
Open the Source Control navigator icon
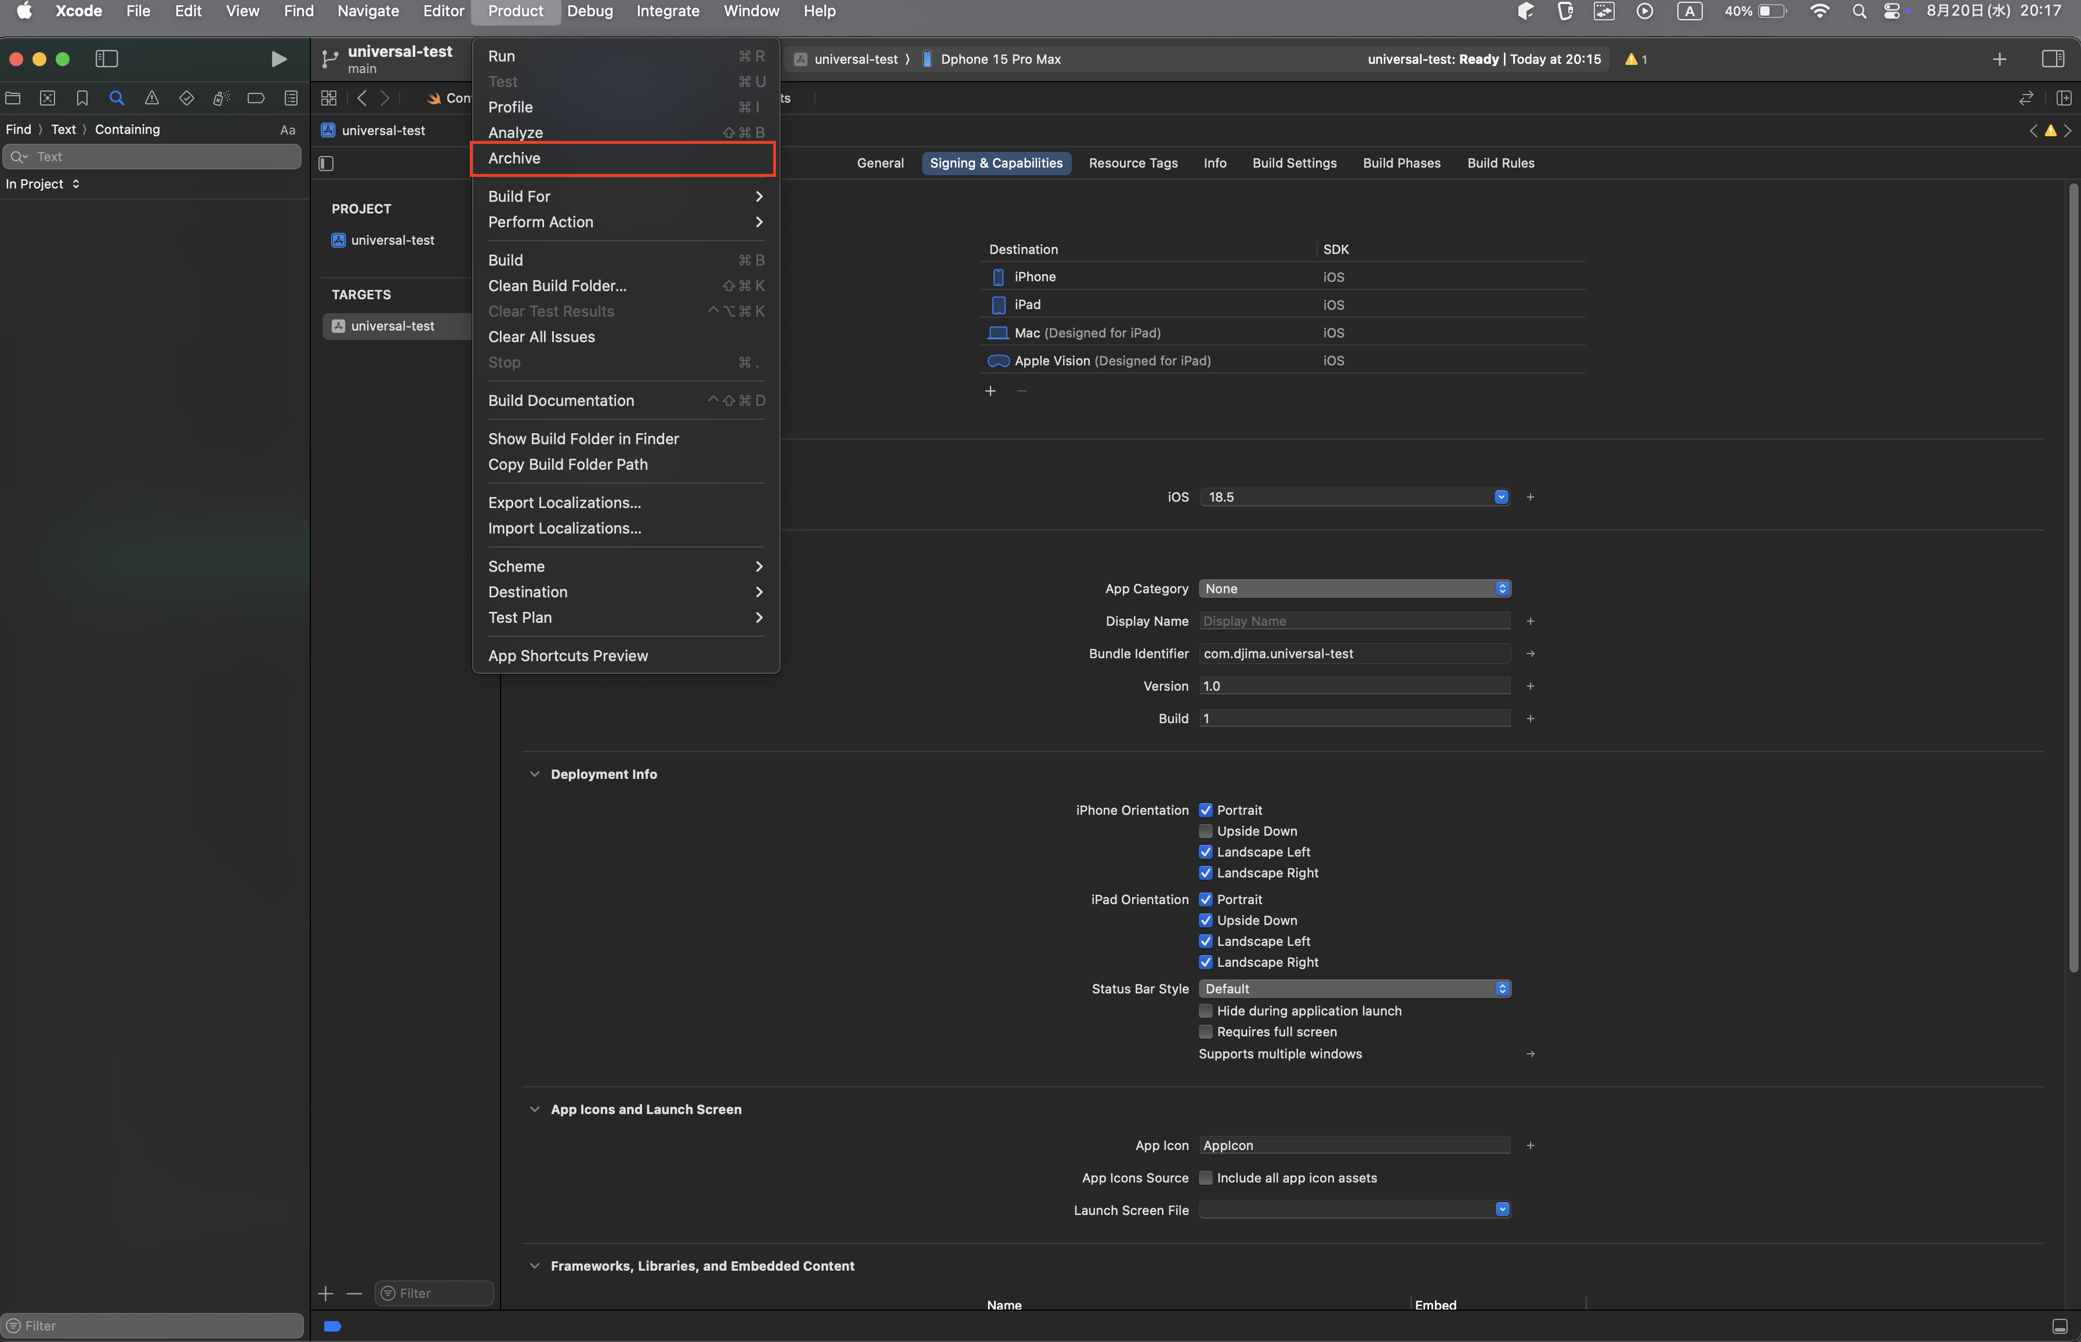point(48,97)
